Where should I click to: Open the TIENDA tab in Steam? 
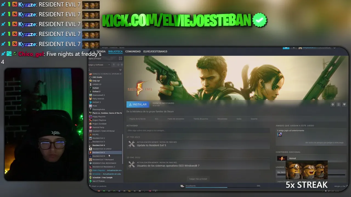tap(101, 51)
